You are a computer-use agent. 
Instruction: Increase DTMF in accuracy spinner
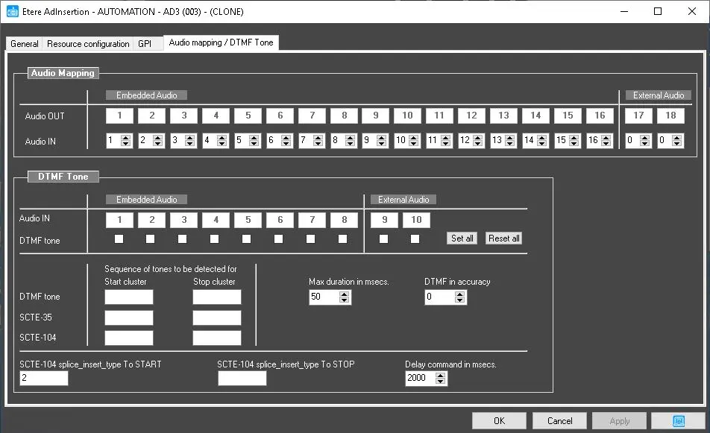click(459, 294)
